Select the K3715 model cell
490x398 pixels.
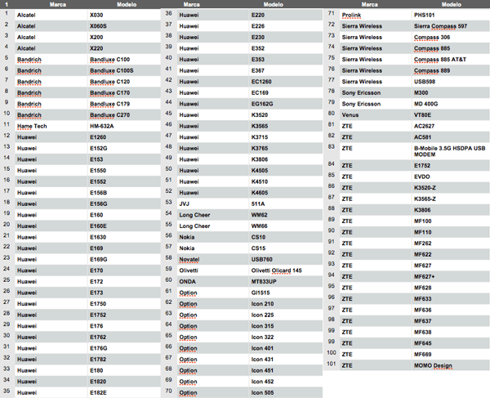286,137
